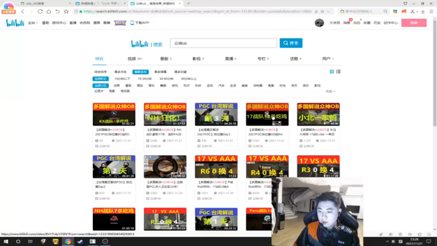Switch to the 番剧 results tab
The image size is (437, 246).
166,58
